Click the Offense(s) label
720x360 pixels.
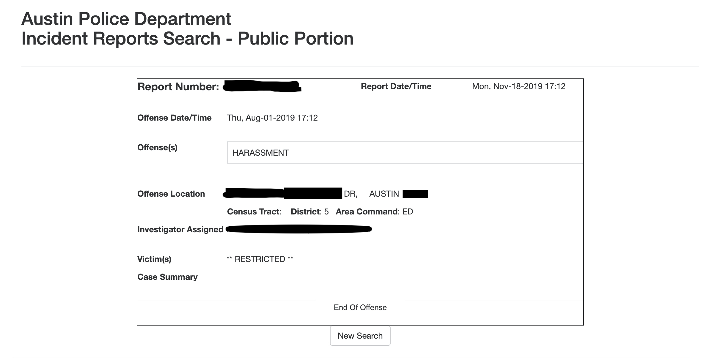tap(157, 148)
